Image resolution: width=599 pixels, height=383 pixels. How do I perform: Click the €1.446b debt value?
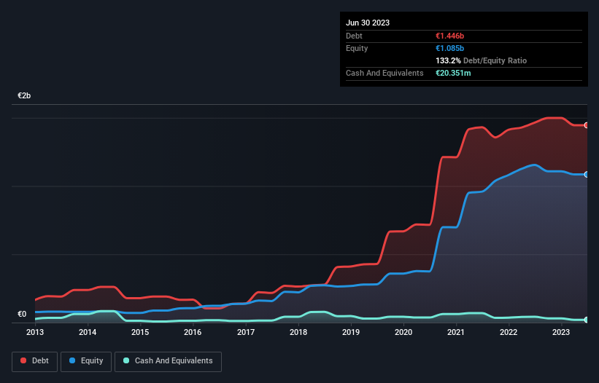tap(449, 36)
